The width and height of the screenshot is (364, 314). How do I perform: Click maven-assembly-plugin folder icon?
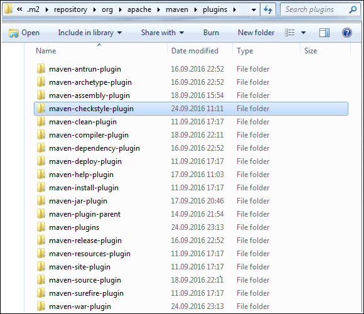click(x=41, y=95)
